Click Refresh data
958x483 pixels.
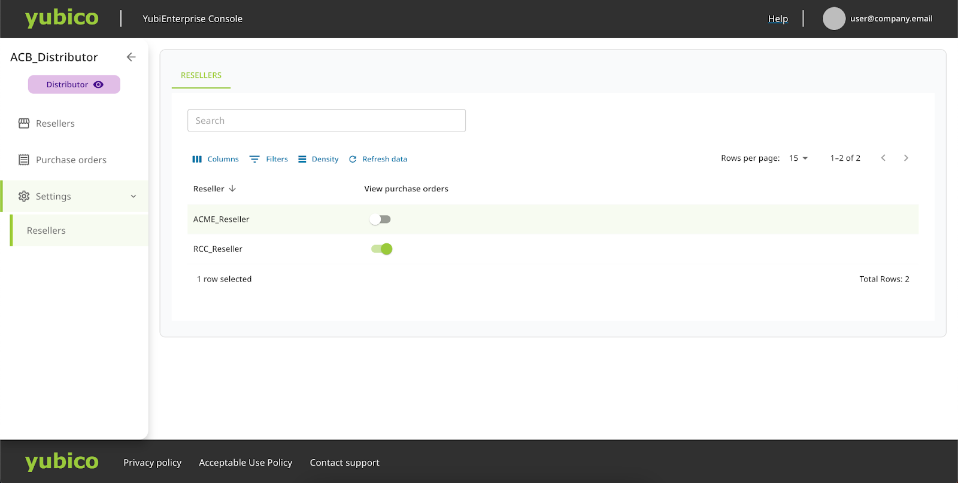(x=378, y=159)
